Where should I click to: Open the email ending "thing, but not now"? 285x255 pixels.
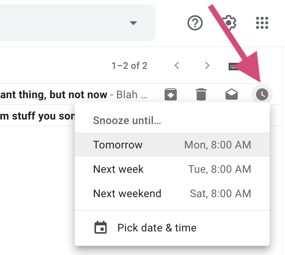click(53, 94)
